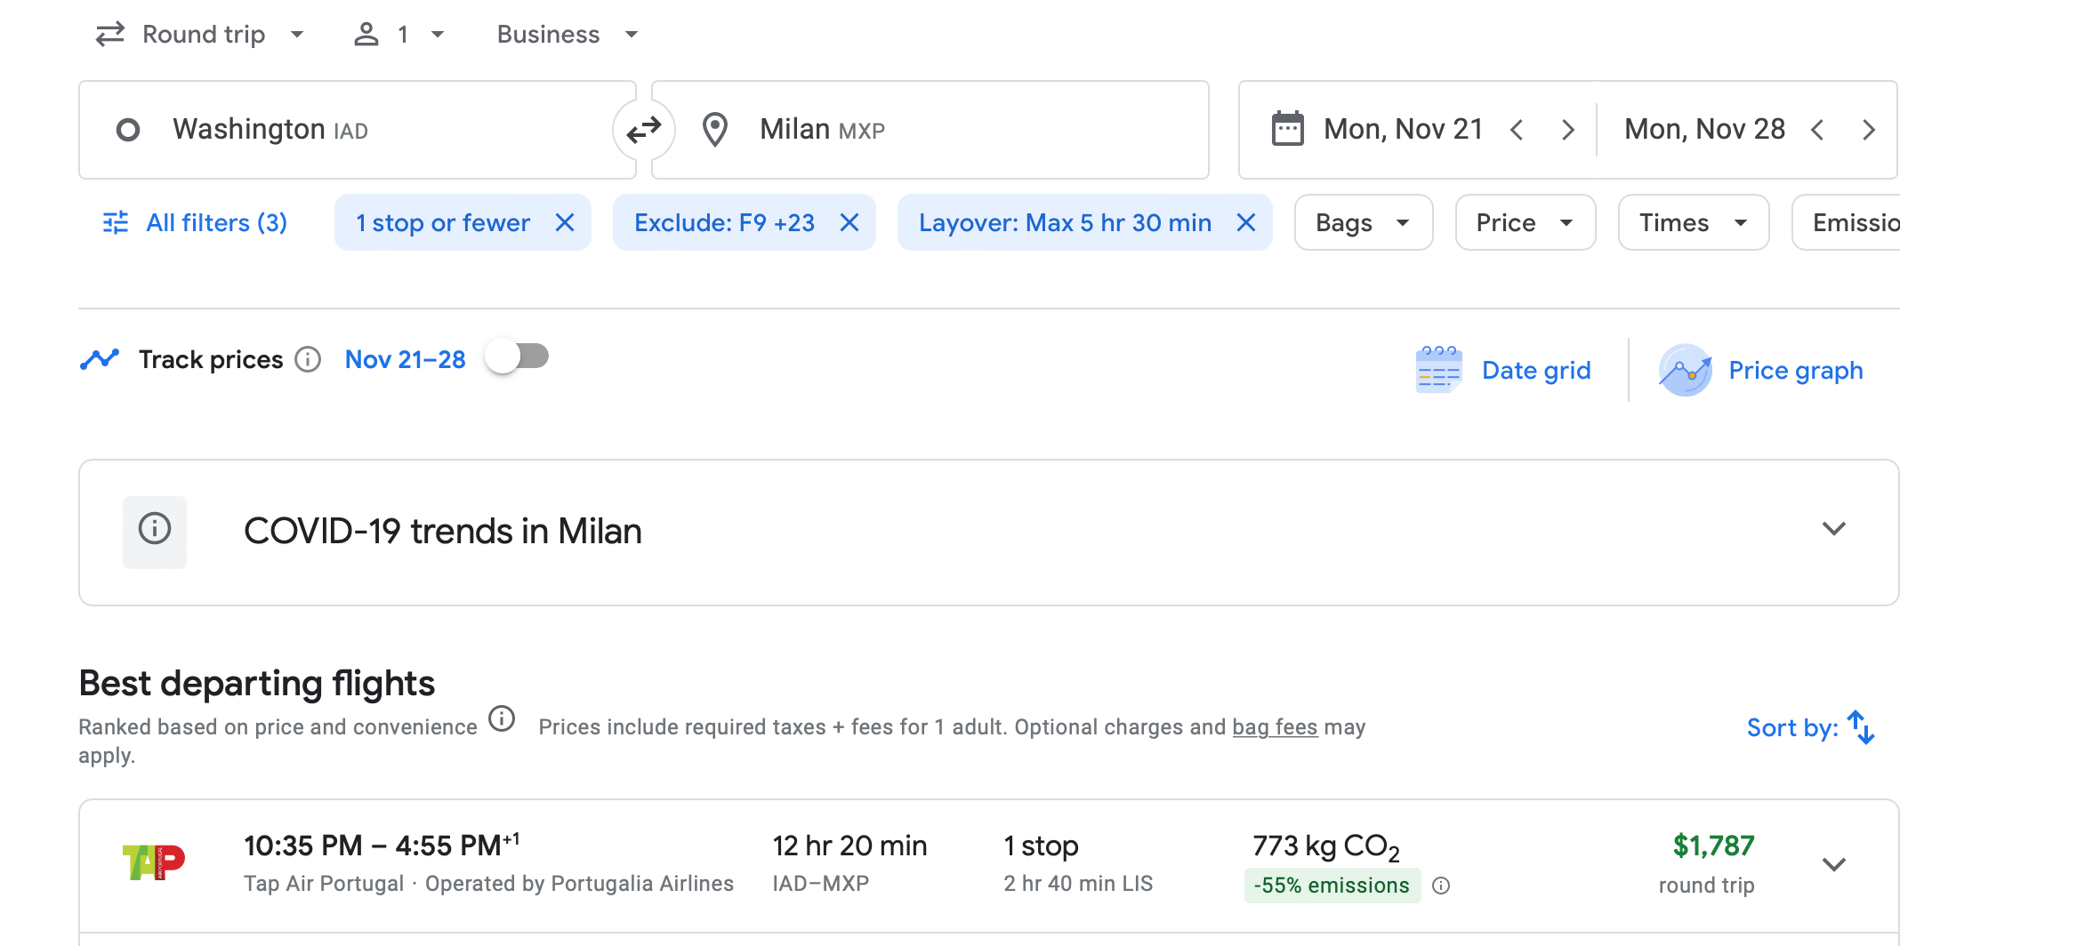Go to next departure date after Nov 21
The image size is (2085, 946).
click(1567, 130)
